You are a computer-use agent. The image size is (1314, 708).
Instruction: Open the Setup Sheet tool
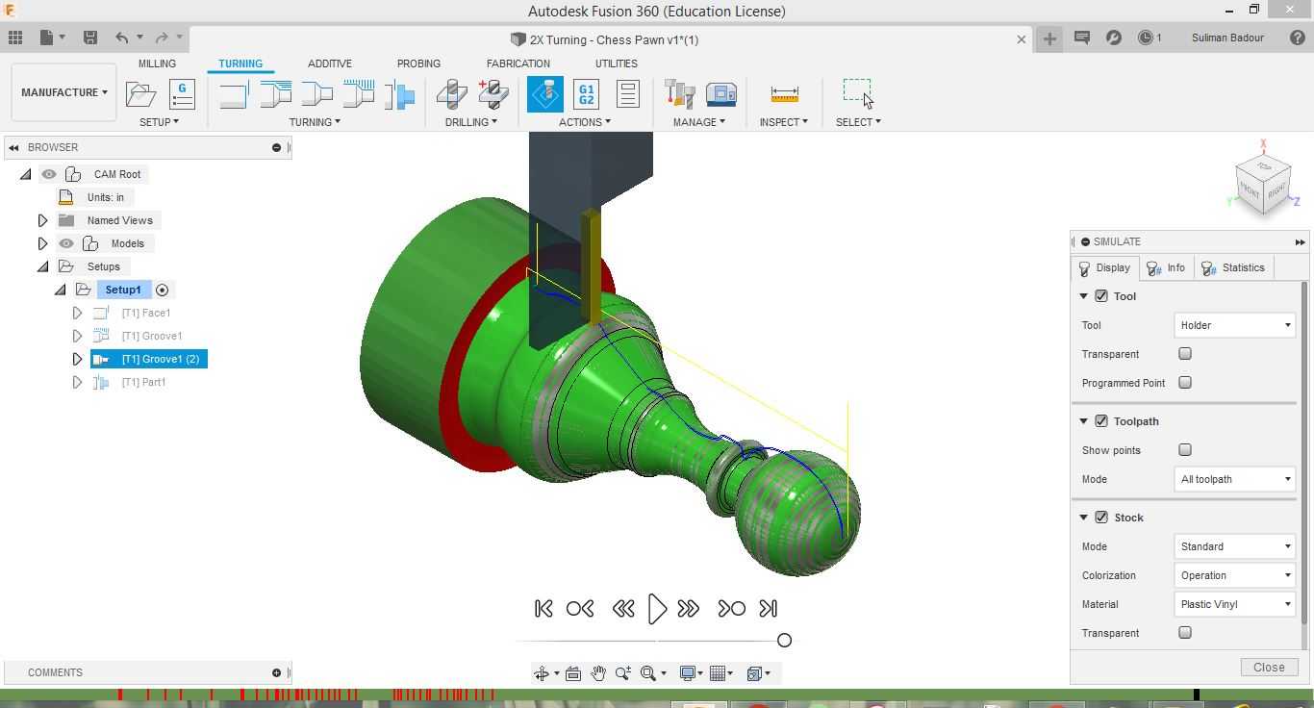(628, 93)
